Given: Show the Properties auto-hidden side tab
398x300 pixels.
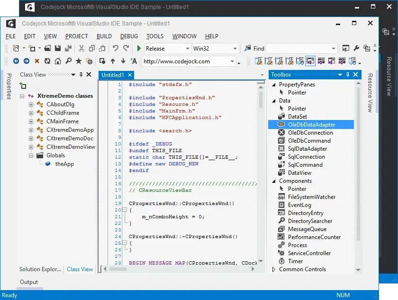Looking at the screenshot, I should click(9, 86).
